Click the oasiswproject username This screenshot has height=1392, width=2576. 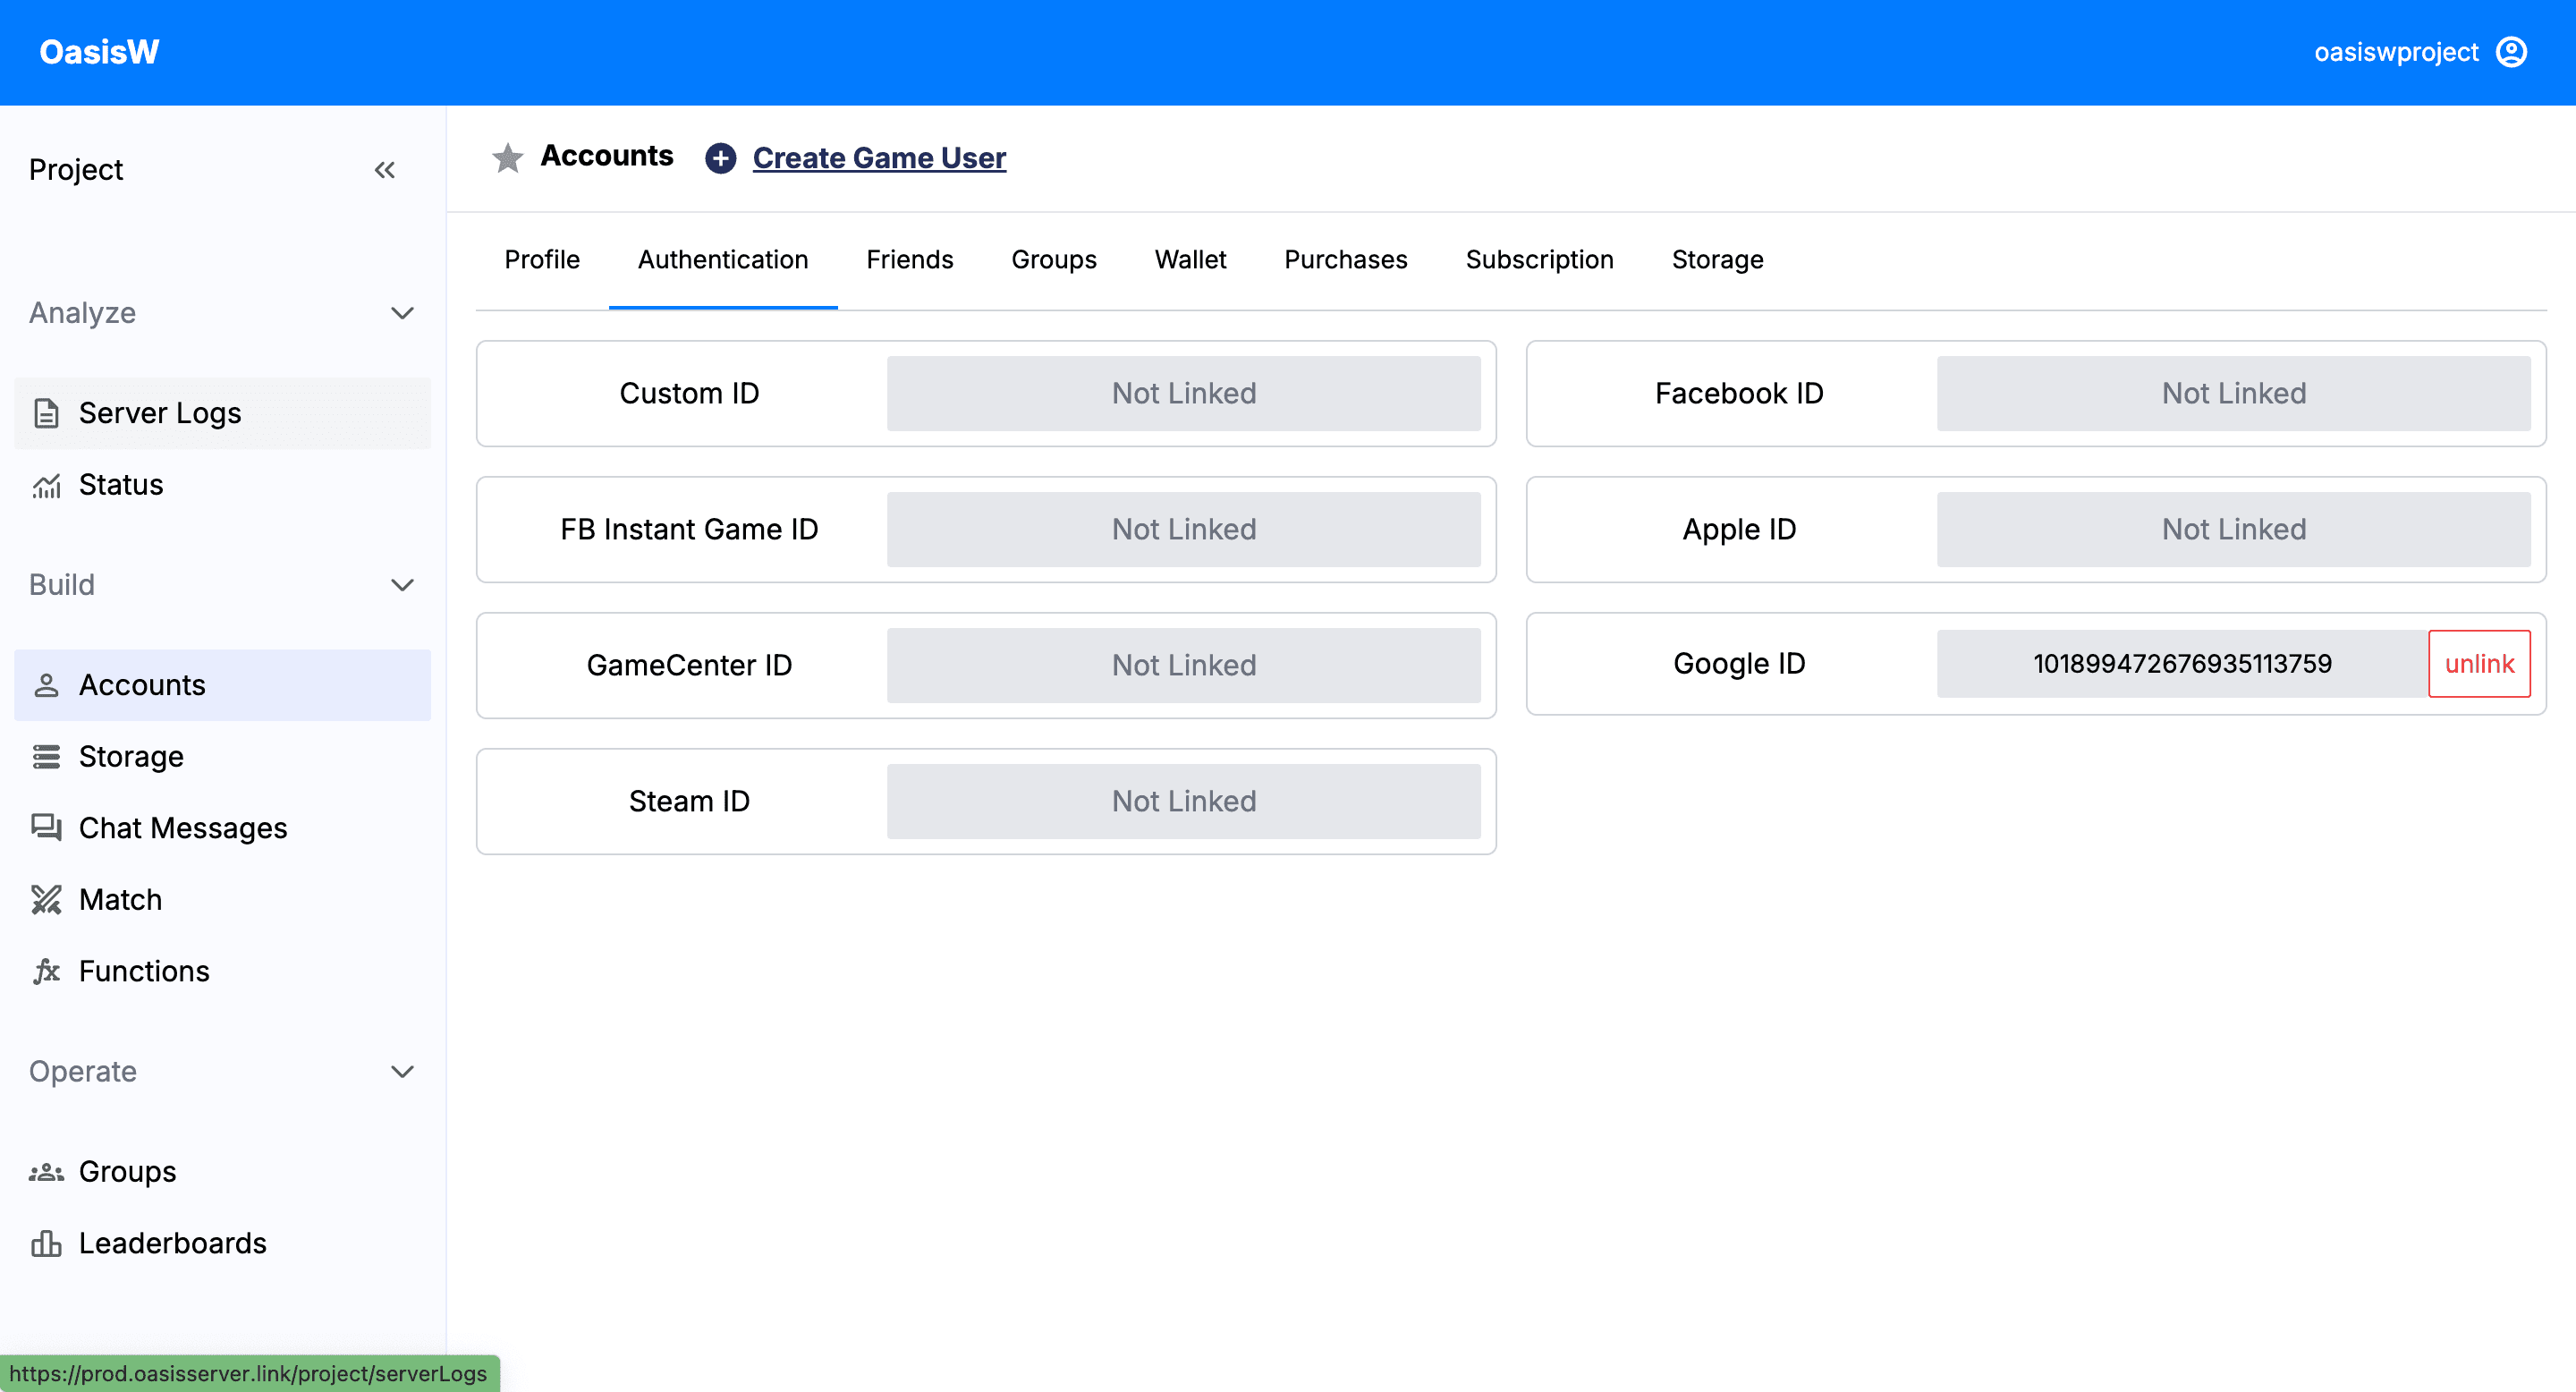[x=2396, y=52]
